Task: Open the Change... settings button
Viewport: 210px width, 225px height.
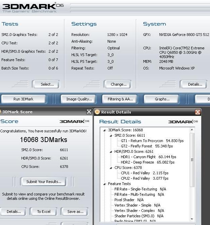Action: tap(117, 84)
